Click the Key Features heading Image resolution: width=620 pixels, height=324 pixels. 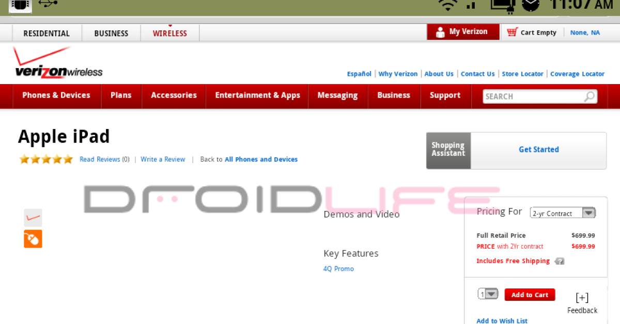351,253
